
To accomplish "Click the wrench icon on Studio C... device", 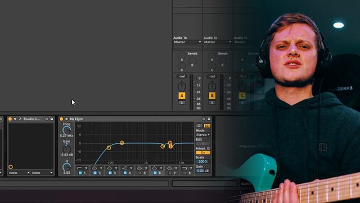I will click(x=20, y=119).
